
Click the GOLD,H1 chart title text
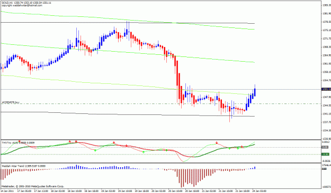coord(26,3)
